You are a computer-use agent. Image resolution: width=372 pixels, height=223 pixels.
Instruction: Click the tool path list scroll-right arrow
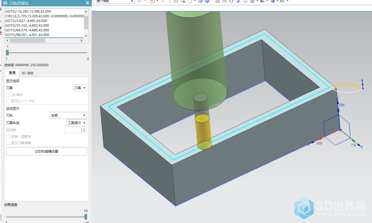pos(81,40)
